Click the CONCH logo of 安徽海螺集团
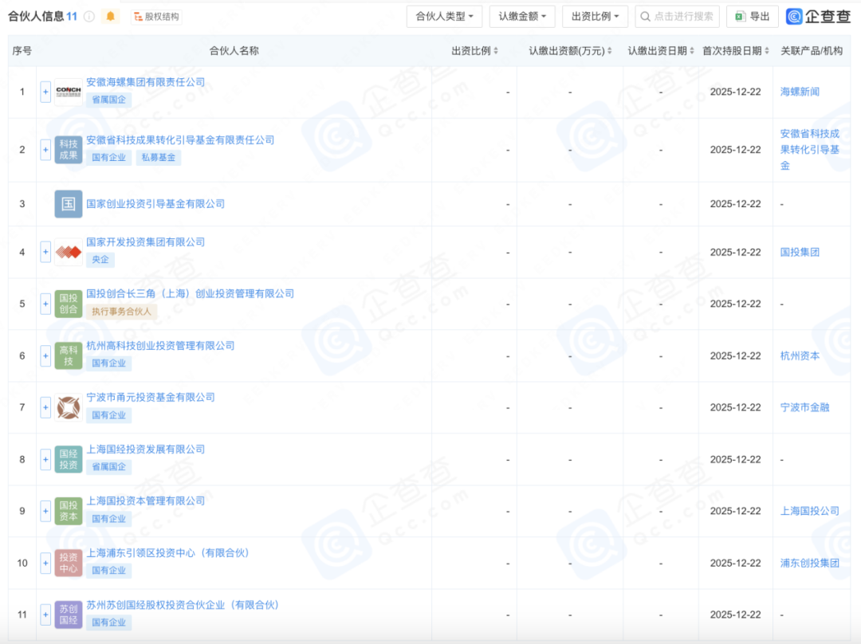This screenshot has width=861, height=644. pyautogui.click(x=68, y=92)
